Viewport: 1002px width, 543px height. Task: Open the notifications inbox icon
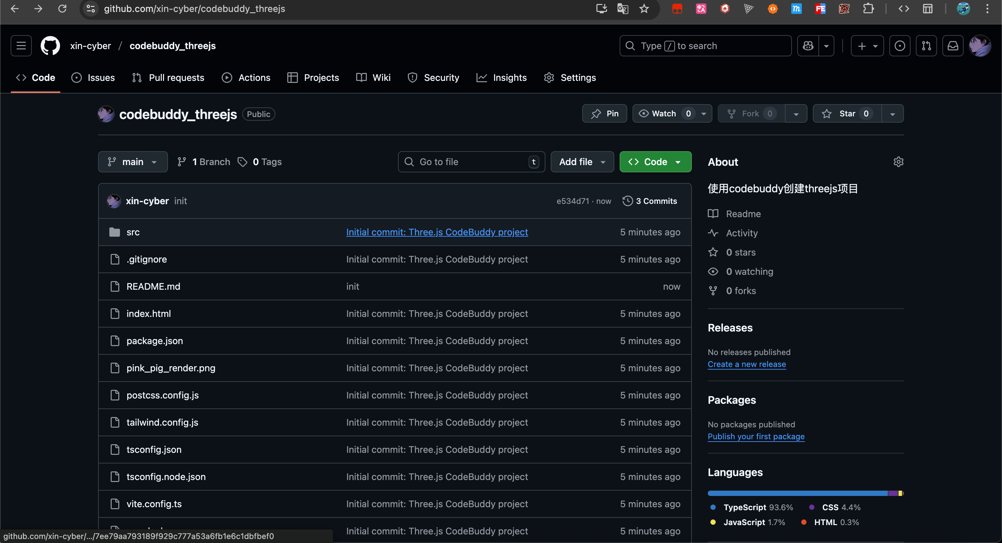click(x=953, y=46)
